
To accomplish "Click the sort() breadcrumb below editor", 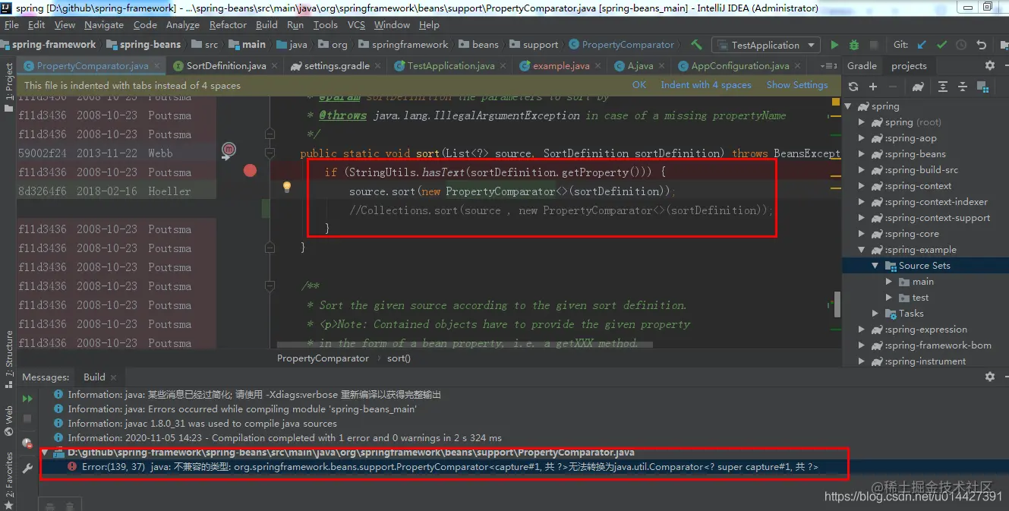I will pyautogui.click(x=399, y=358).
